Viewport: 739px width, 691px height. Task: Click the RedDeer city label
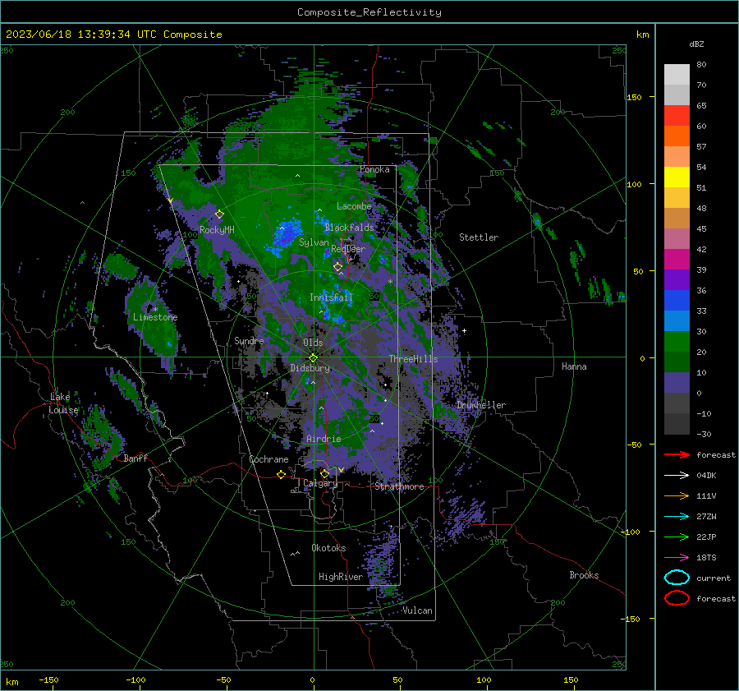coord(348,249)
